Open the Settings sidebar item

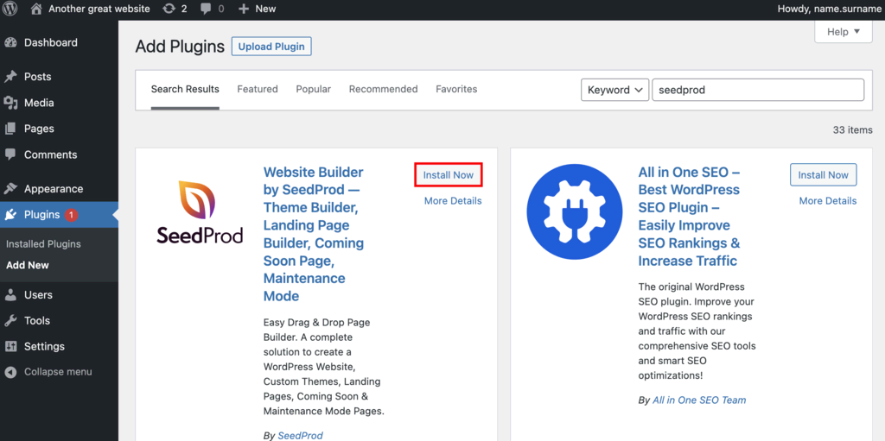click(43, 346)
